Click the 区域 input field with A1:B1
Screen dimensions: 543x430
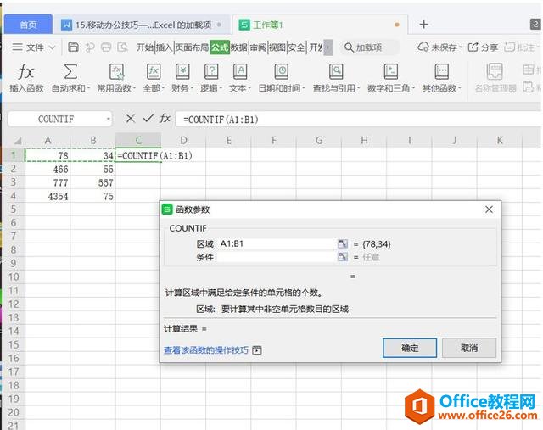(x=277, y=243)
